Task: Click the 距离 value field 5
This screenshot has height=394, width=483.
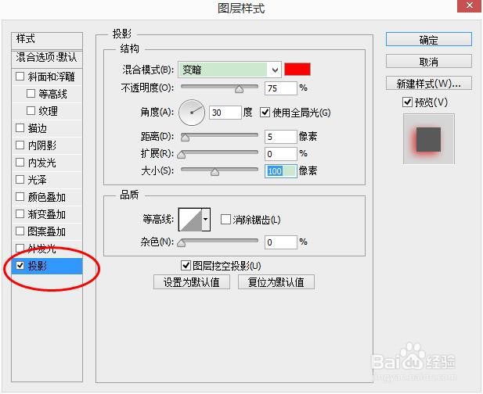Action: click(x=280, y=137)
